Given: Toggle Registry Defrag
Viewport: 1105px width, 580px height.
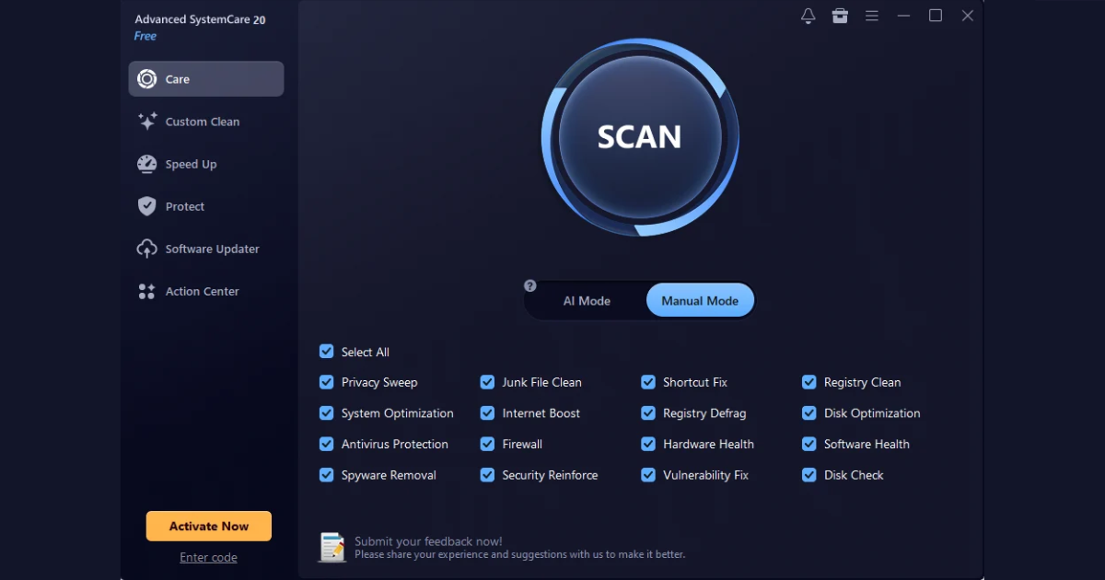Looking at the screenshot, I should [x=648, y=413].
